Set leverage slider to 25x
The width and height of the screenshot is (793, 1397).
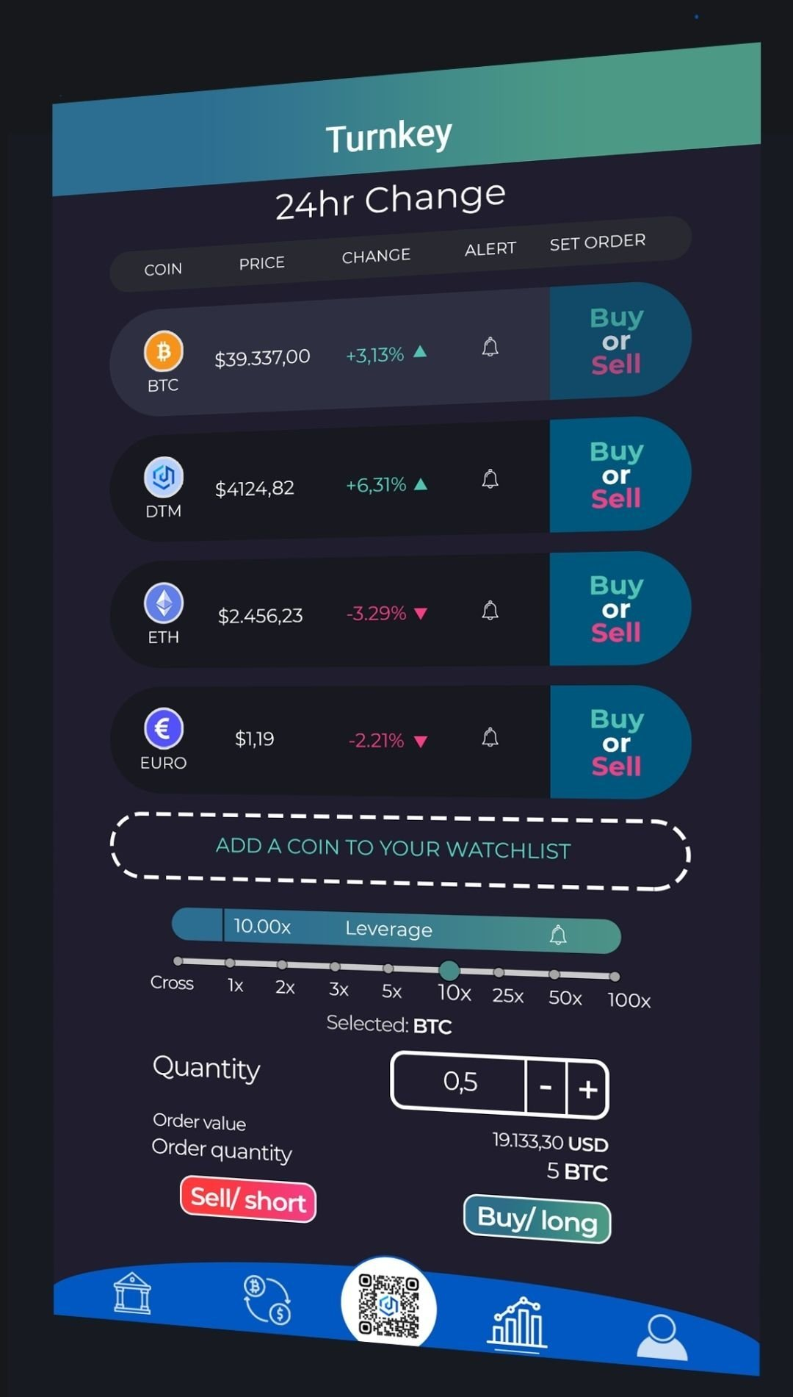[499, 973]
